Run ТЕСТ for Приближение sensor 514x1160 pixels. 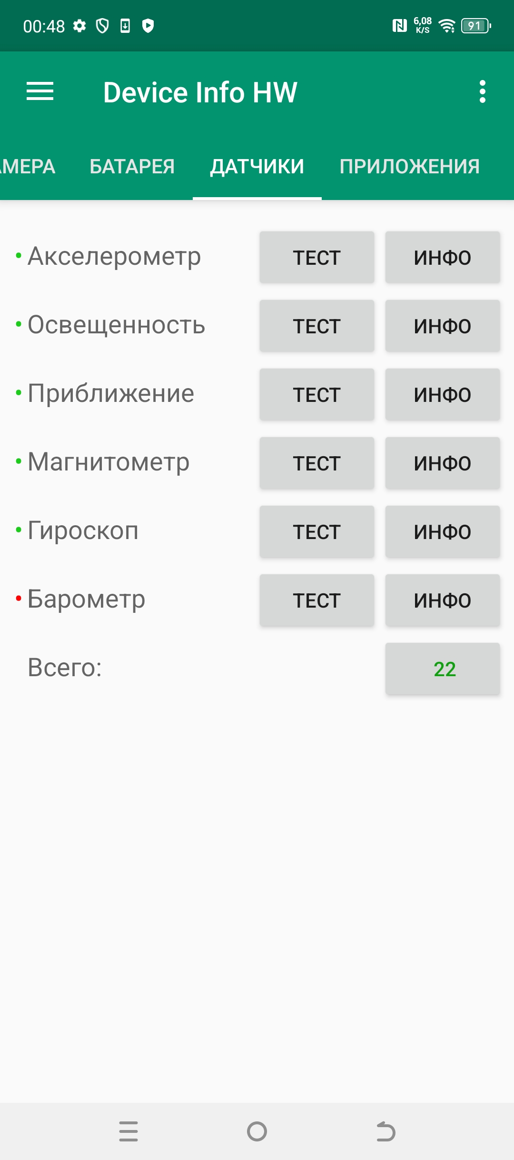tap(317, 395)
